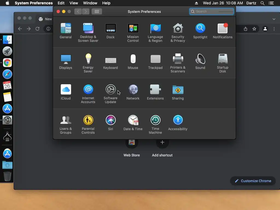Viewport: 280px width, 210px height.
Task: Open the Dock preference pane
Action: point(110,31)
